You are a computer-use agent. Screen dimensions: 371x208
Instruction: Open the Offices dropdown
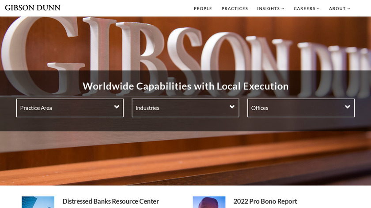[x=301, y=108]
